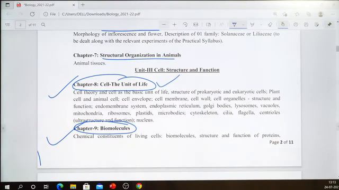Click the Save as icon
Viewport: 339px width, 190px height.
[x=317, y=25]
